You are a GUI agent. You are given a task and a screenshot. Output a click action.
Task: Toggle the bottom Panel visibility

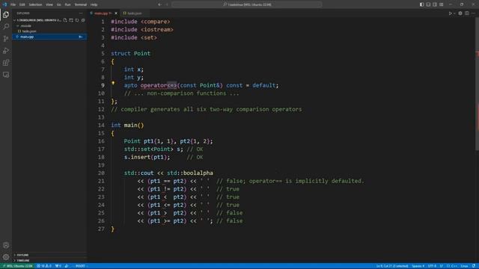point(428,4)
